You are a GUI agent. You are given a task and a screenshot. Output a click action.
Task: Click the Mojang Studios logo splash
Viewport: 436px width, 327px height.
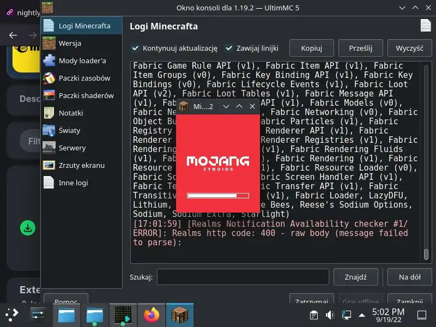tap(218, 163)
